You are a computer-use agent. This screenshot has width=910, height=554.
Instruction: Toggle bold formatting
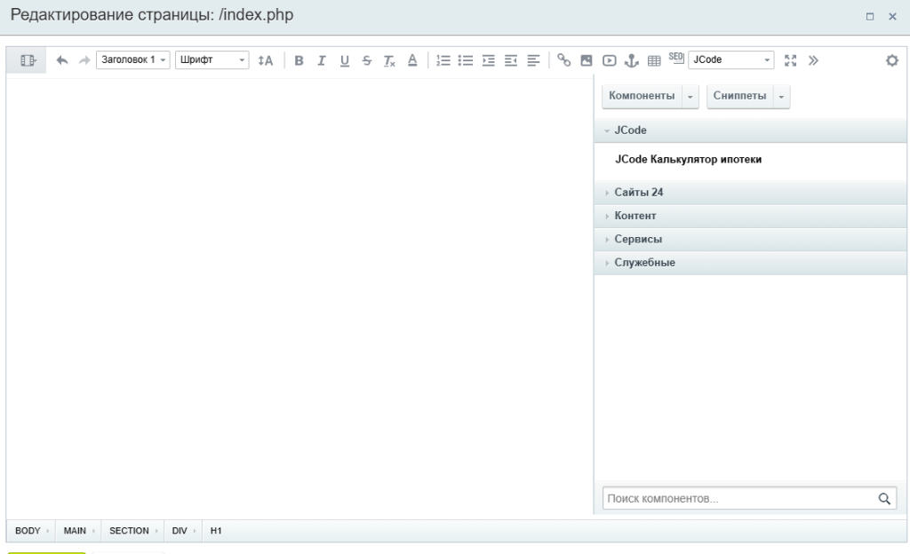click(x=299, y=60)
